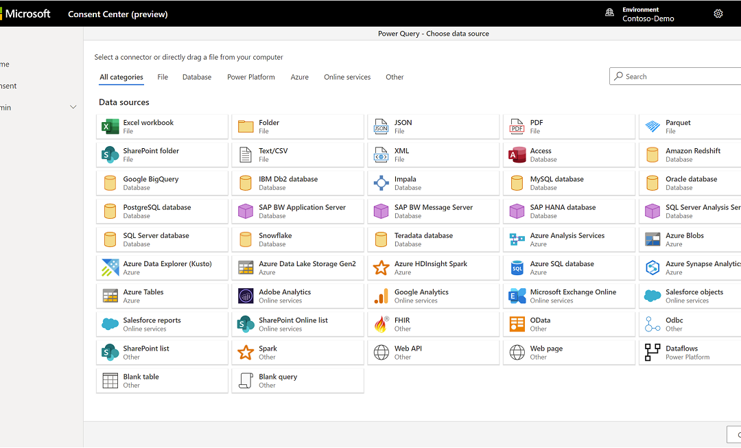
Task: Click the Text/CSV document icon
Action: pyautogui.click(x=246, y=154)
